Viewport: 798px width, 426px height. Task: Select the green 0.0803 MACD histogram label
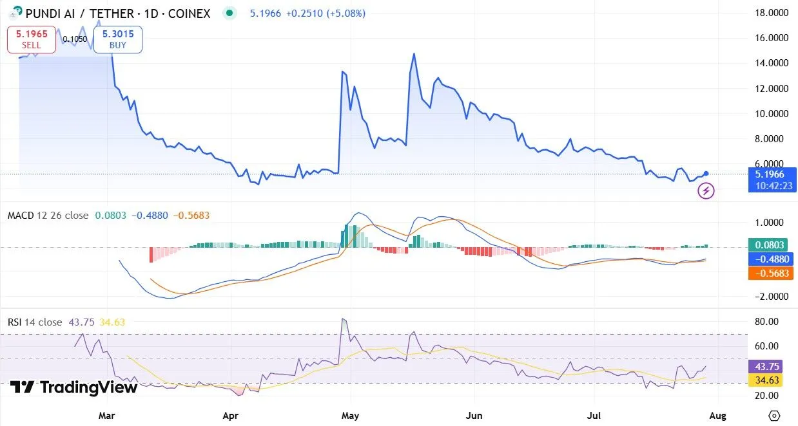tap(770, 245)
